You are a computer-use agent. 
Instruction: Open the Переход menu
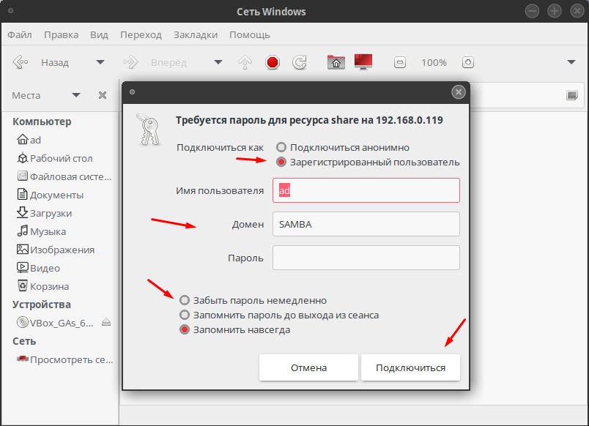pyautogui.click(x=141, y=35)
